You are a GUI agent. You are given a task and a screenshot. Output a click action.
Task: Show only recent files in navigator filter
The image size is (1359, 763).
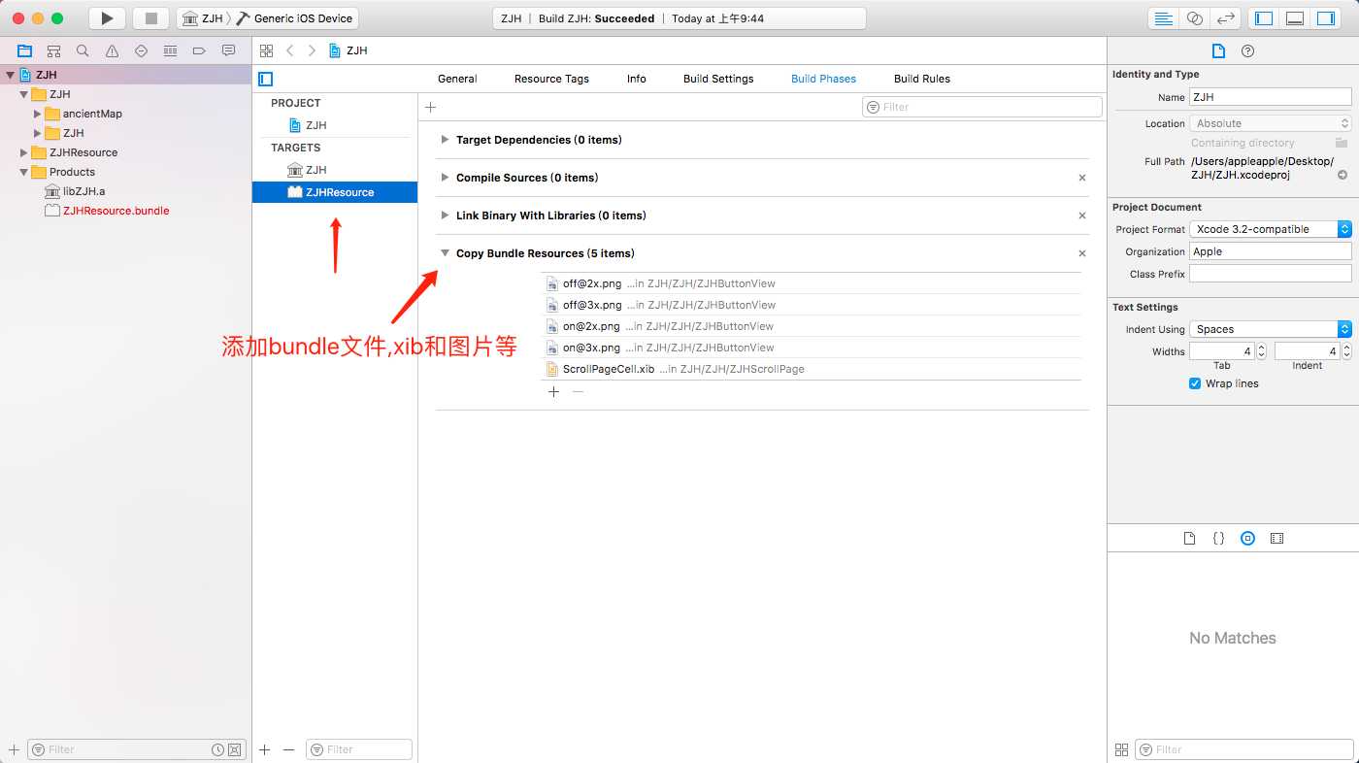pos(217,749)
